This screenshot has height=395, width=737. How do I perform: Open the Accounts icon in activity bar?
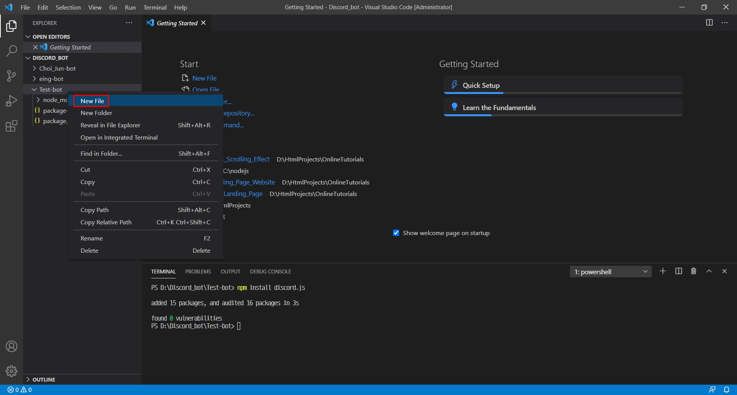(x=12, y=346)
